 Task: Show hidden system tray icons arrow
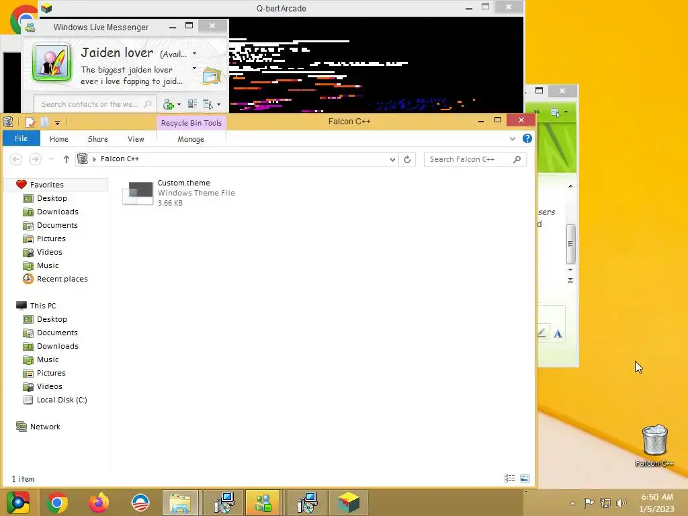pos(572,503)
